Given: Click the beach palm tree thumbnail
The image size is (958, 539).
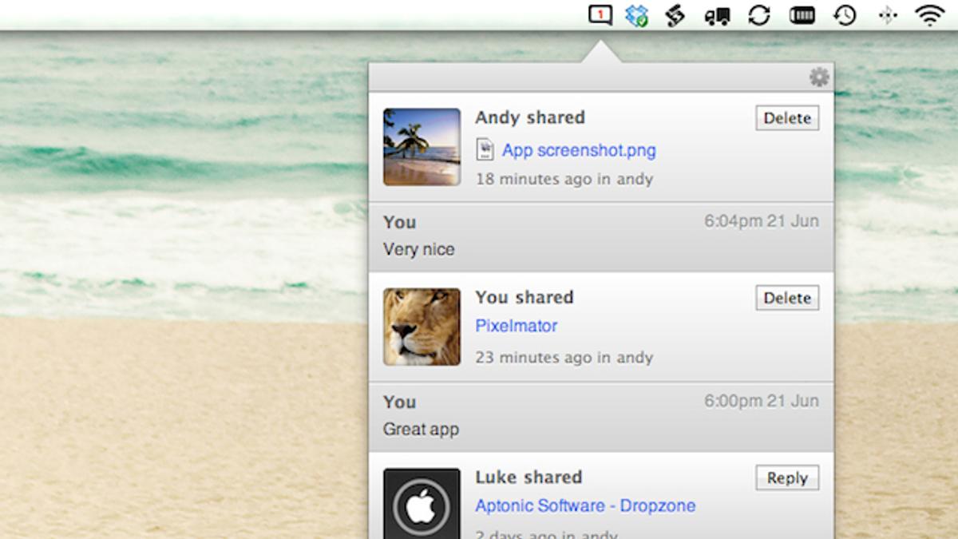Looking at the screenshot, I should [x=422, y=147].
